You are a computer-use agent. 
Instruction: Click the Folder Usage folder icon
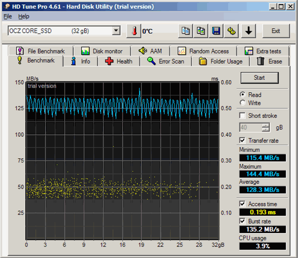203,61
